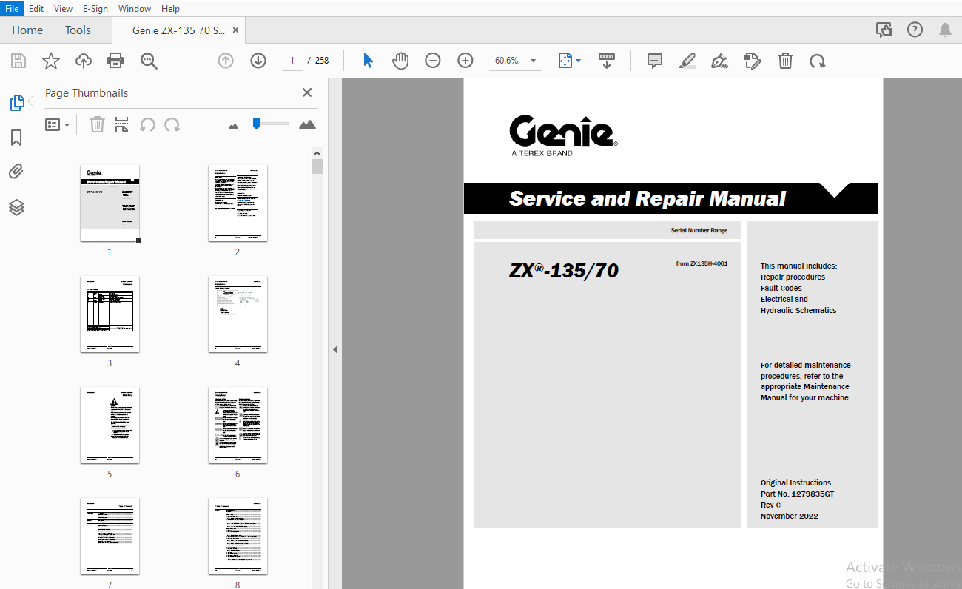
Task: Select page 4 thumbnail
Action: [238, 314]
